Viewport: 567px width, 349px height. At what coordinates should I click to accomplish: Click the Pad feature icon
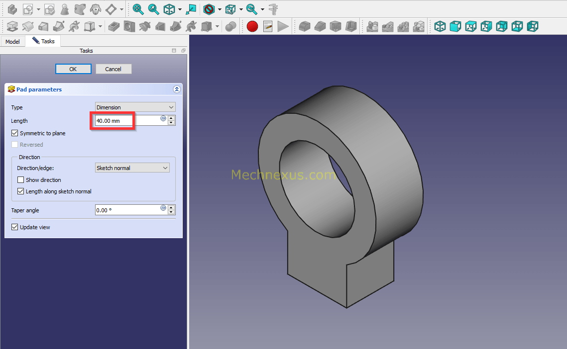point(12,26)
